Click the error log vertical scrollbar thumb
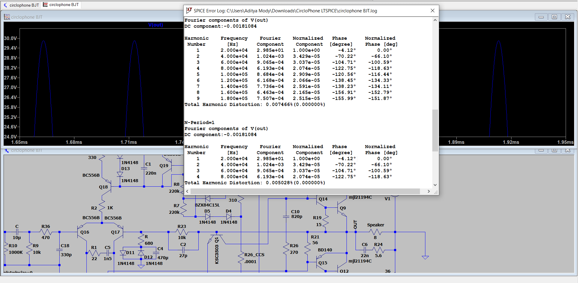Image resolution: width=578 pixels, height=283 pixels. pyautogui.click(x=435, y=130)
